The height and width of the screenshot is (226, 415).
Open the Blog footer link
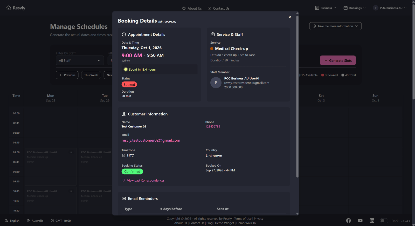(x=210, y=223)
